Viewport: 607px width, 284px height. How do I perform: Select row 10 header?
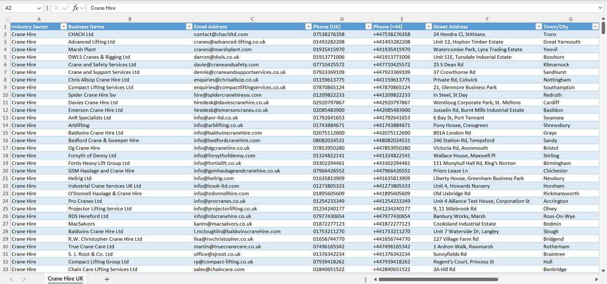[x=5, y=95]
